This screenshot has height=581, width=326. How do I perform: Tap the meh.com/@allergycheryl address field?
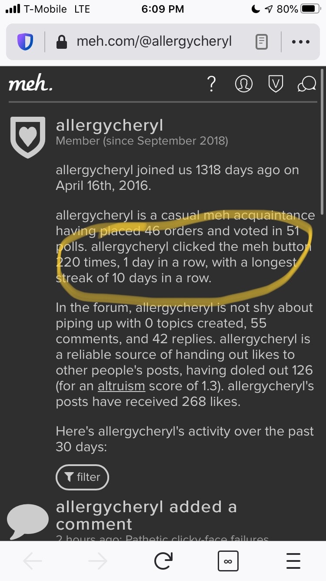154,42
